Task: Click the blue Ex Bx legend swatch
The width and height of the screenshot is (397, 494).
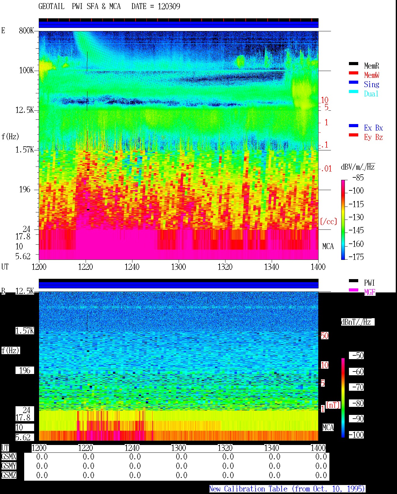Action: (354, 126)
